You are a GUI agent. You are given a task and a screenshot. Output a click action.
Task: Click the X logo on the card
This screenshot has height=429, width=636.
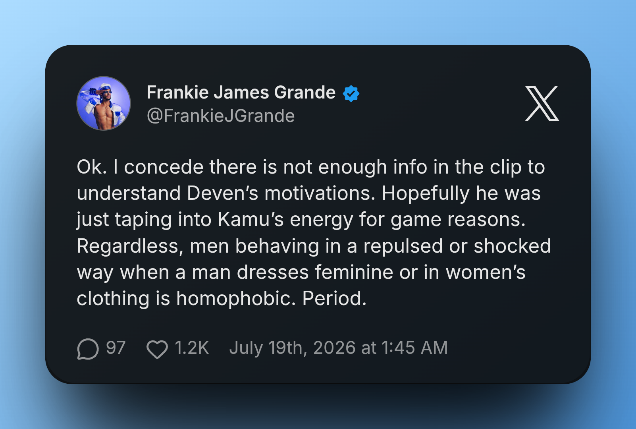click(x=542, y=103)
